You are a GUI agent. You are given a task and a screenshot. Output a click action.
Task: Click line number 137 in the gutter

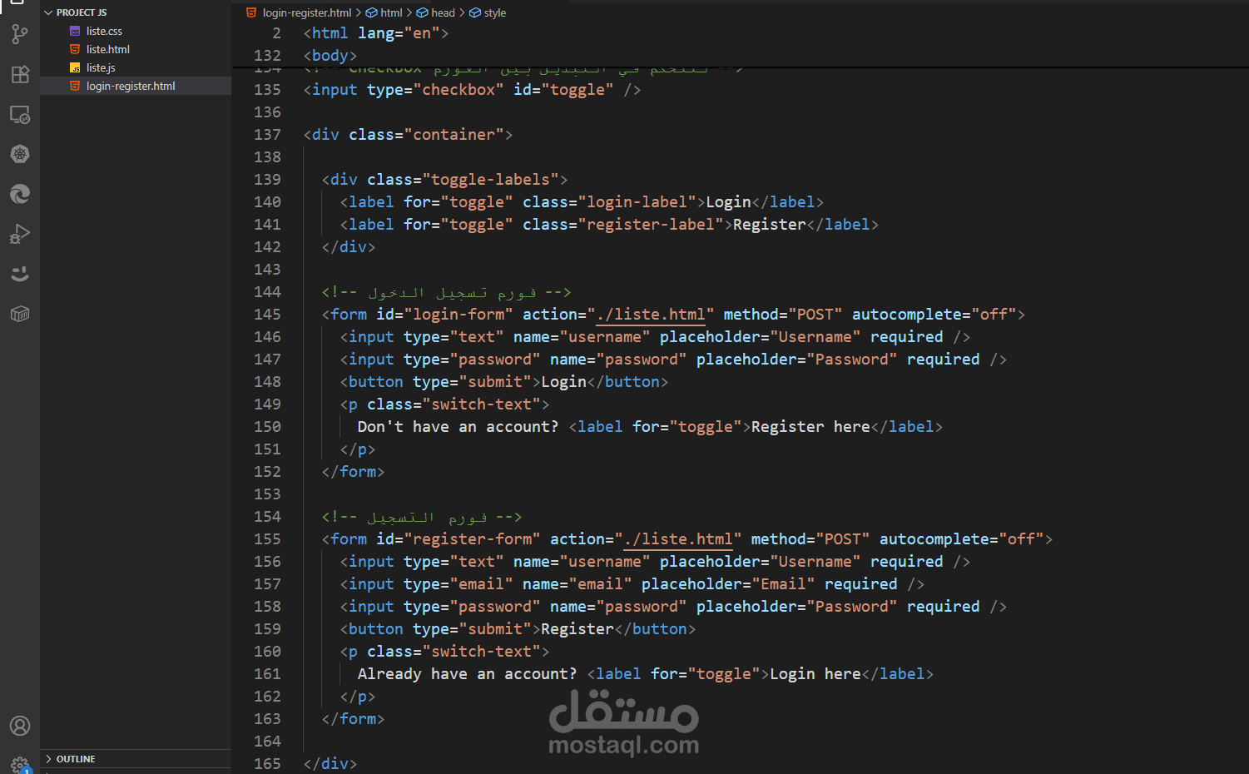coord(267,135)
